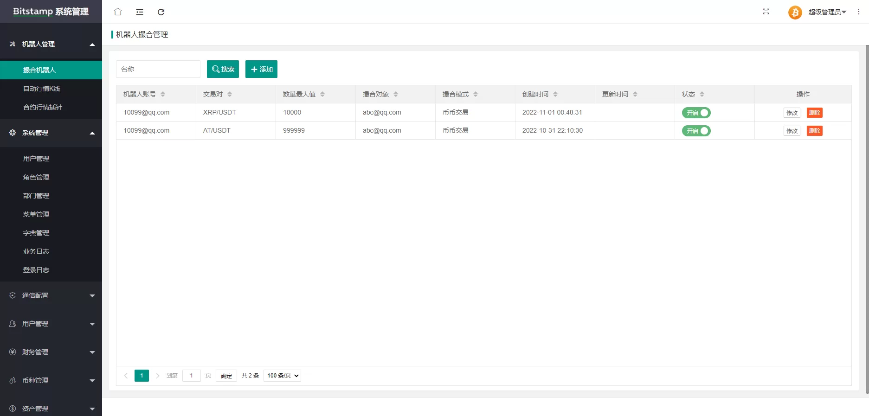Expand the 通信配置 sidebar section
The height and width of the screenshot is (416, 869).
51,295
